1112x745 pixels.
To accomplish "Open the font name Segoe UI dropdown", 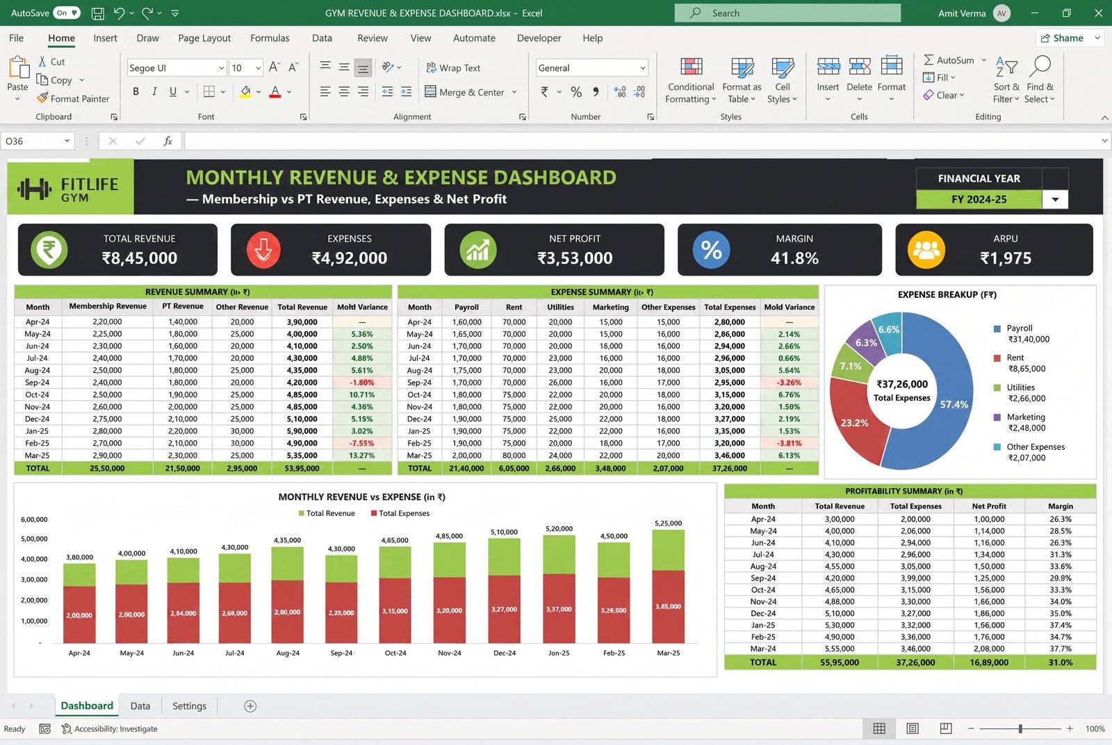I will tap(222, 68).
